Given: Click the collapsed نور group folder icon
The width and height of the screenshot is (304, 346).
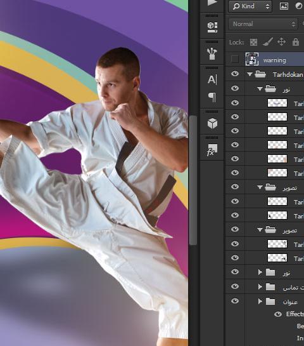Looking at the screenshot, I should tap(270, 272).
